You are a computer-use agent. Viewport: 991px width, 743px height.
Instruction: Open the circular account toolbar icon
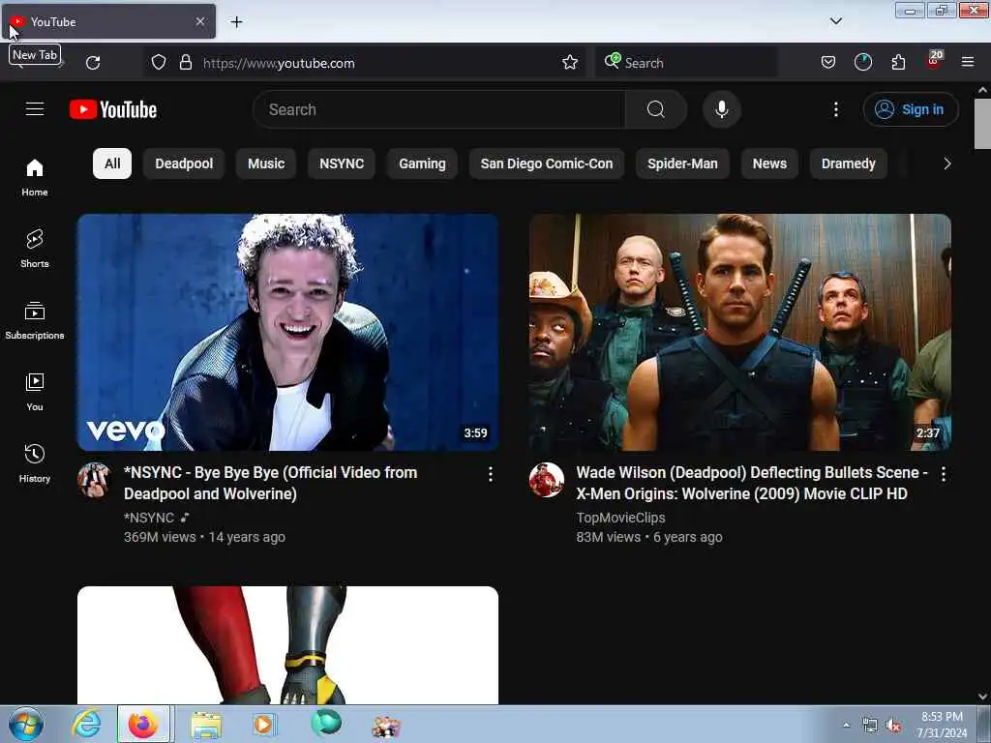(862, 63)
